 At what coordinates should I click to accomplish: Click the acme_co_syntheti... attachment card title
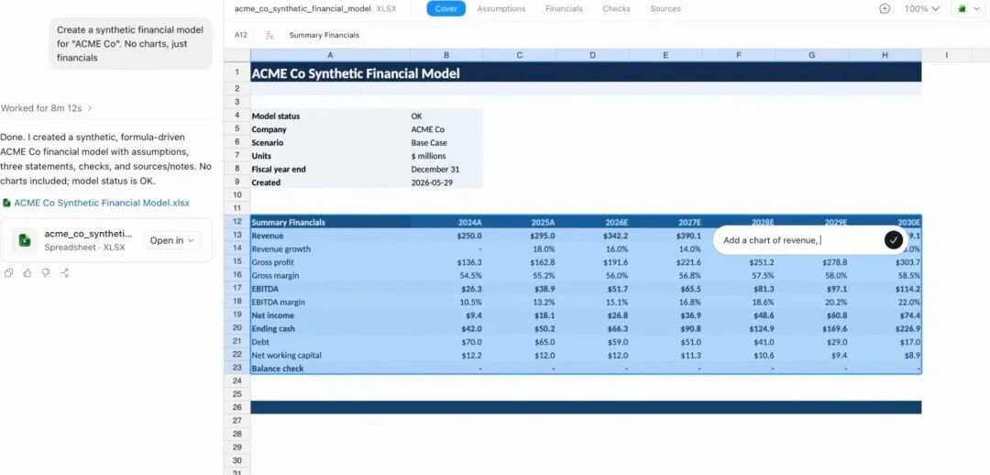tap(88, 234)
